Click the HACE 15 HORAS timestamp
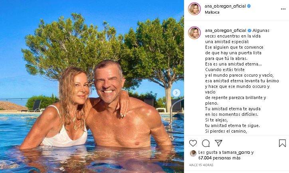289x173 pixels. (202, 165)
